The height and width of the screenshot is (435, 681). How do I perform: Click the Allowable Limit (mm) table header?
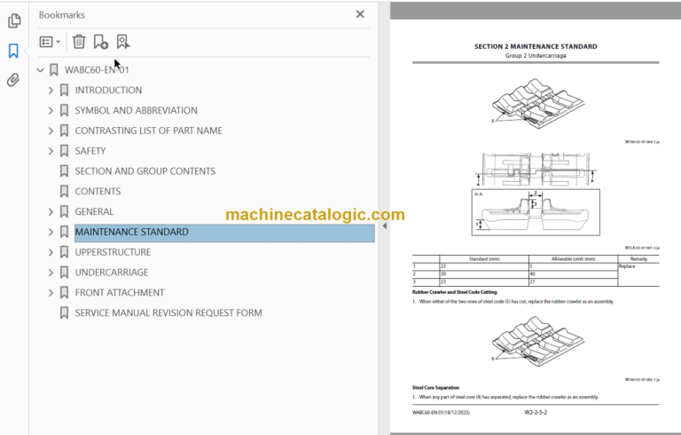(574, 259)
